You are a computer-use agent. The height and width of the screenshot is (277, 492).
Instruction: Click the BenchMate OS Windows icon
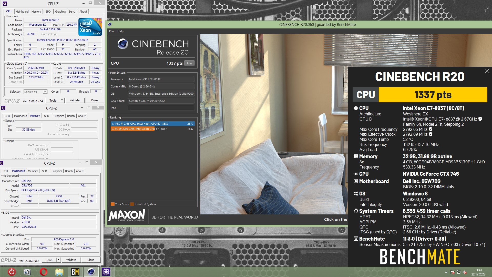tap(356, 194)
